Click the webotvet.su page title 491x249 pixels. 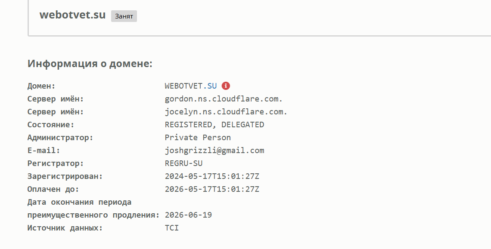[x=72, y=15]
